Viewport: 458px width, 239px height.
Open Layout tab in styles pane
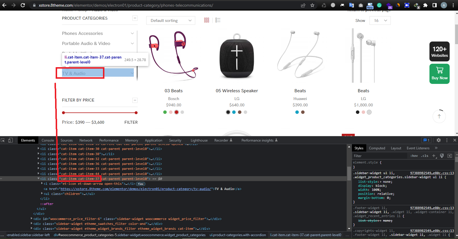[x=396, y=148]
